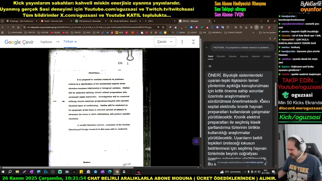Open the Türkçe target language dropdown
The image size is (322, 181).
tap(70, 41)
